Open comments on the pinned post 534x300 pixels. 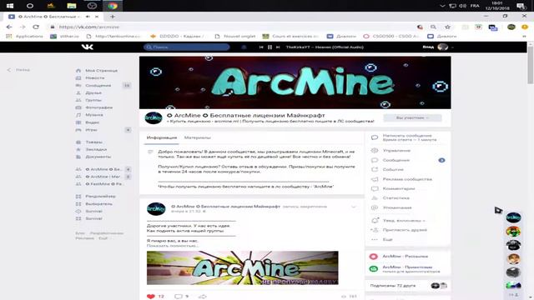178,297
